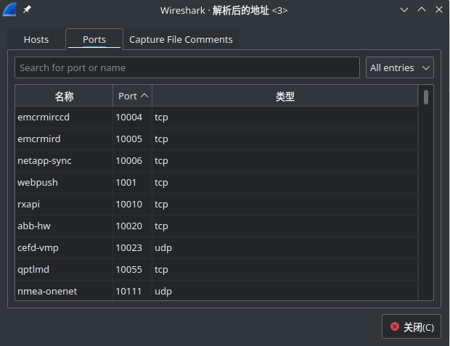Select the abb-hw row

[217, 226]
